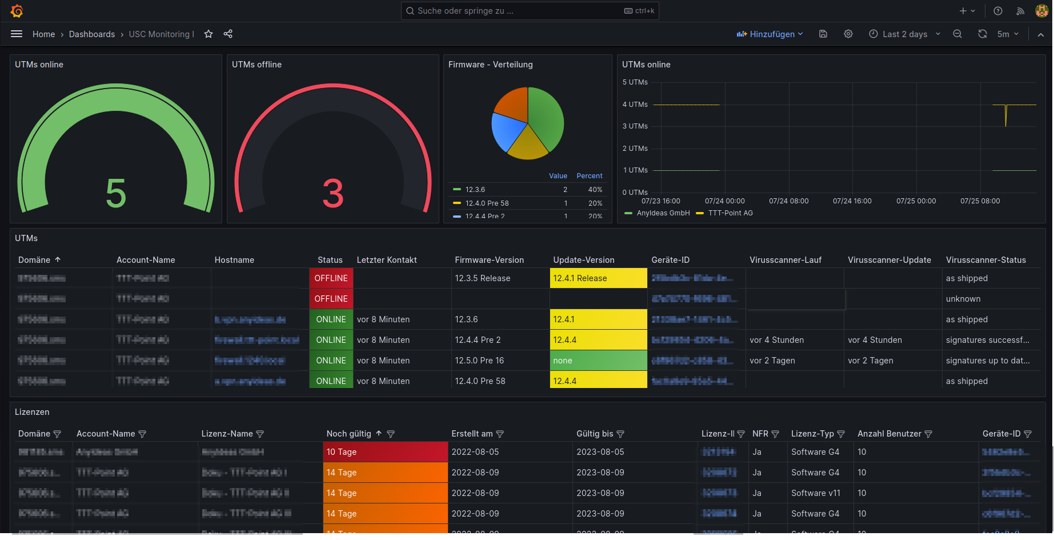Open the Last 2 days time picker
Viewport: 1054px width, 540px height.
904,34
